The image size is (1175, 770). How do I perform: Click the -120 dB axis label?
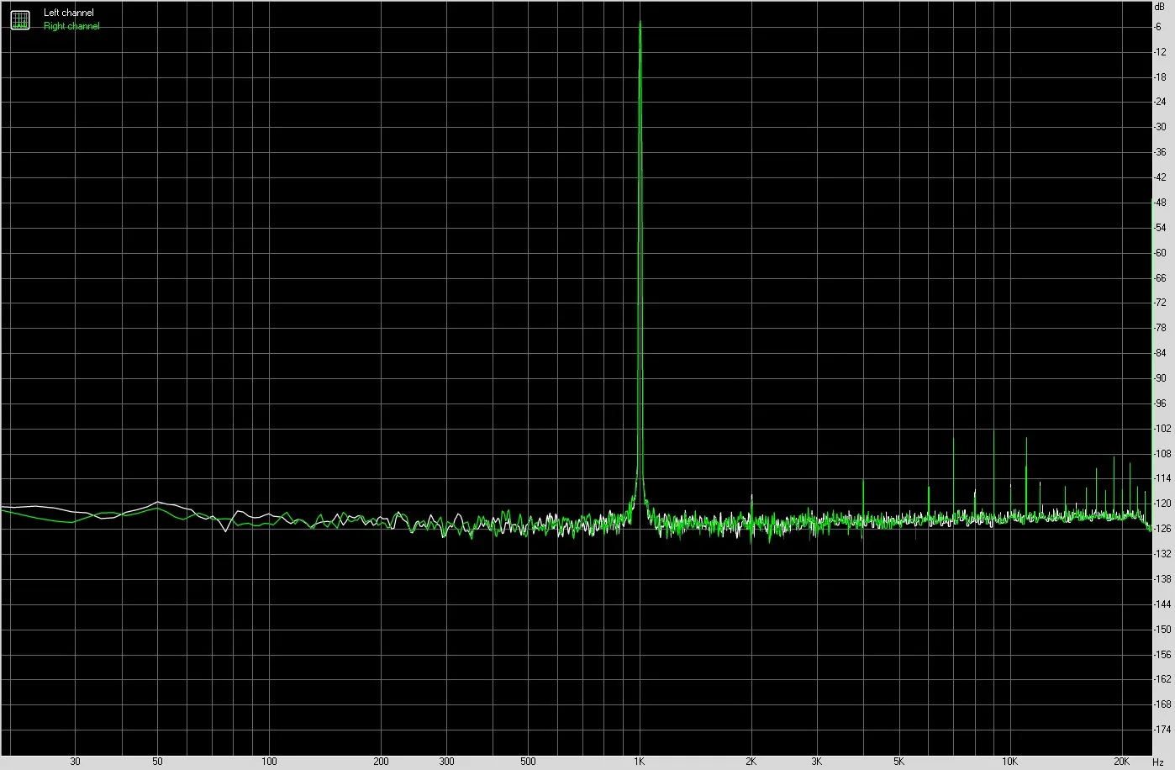(x=1162, y=504)
